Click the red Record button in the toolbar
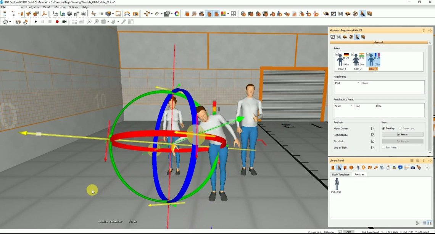 tap(58, 22)
